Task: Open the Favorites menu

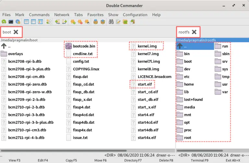Action: (x=95, y=15)
